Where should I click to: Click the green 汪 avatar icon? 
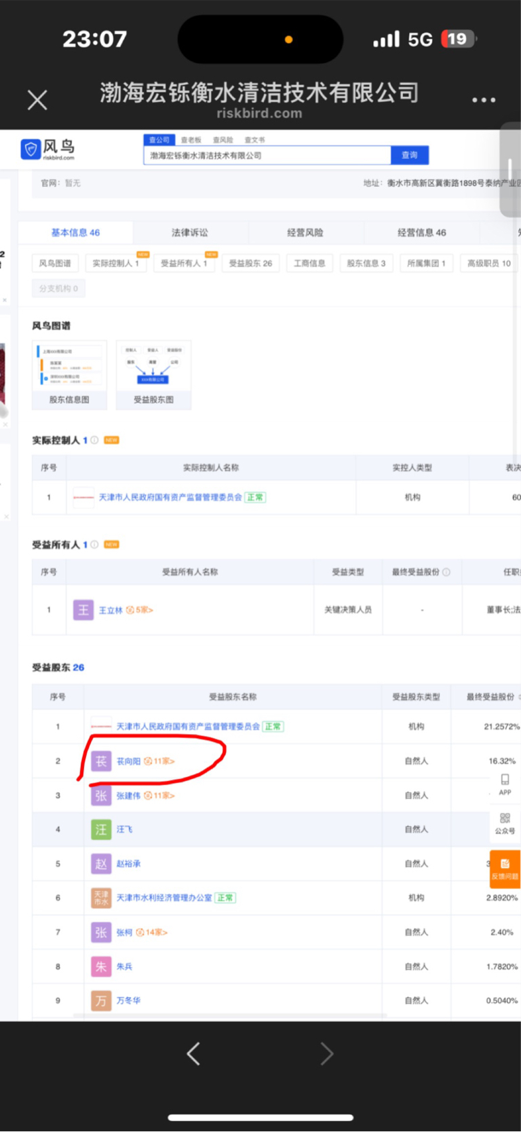point(101,829)
